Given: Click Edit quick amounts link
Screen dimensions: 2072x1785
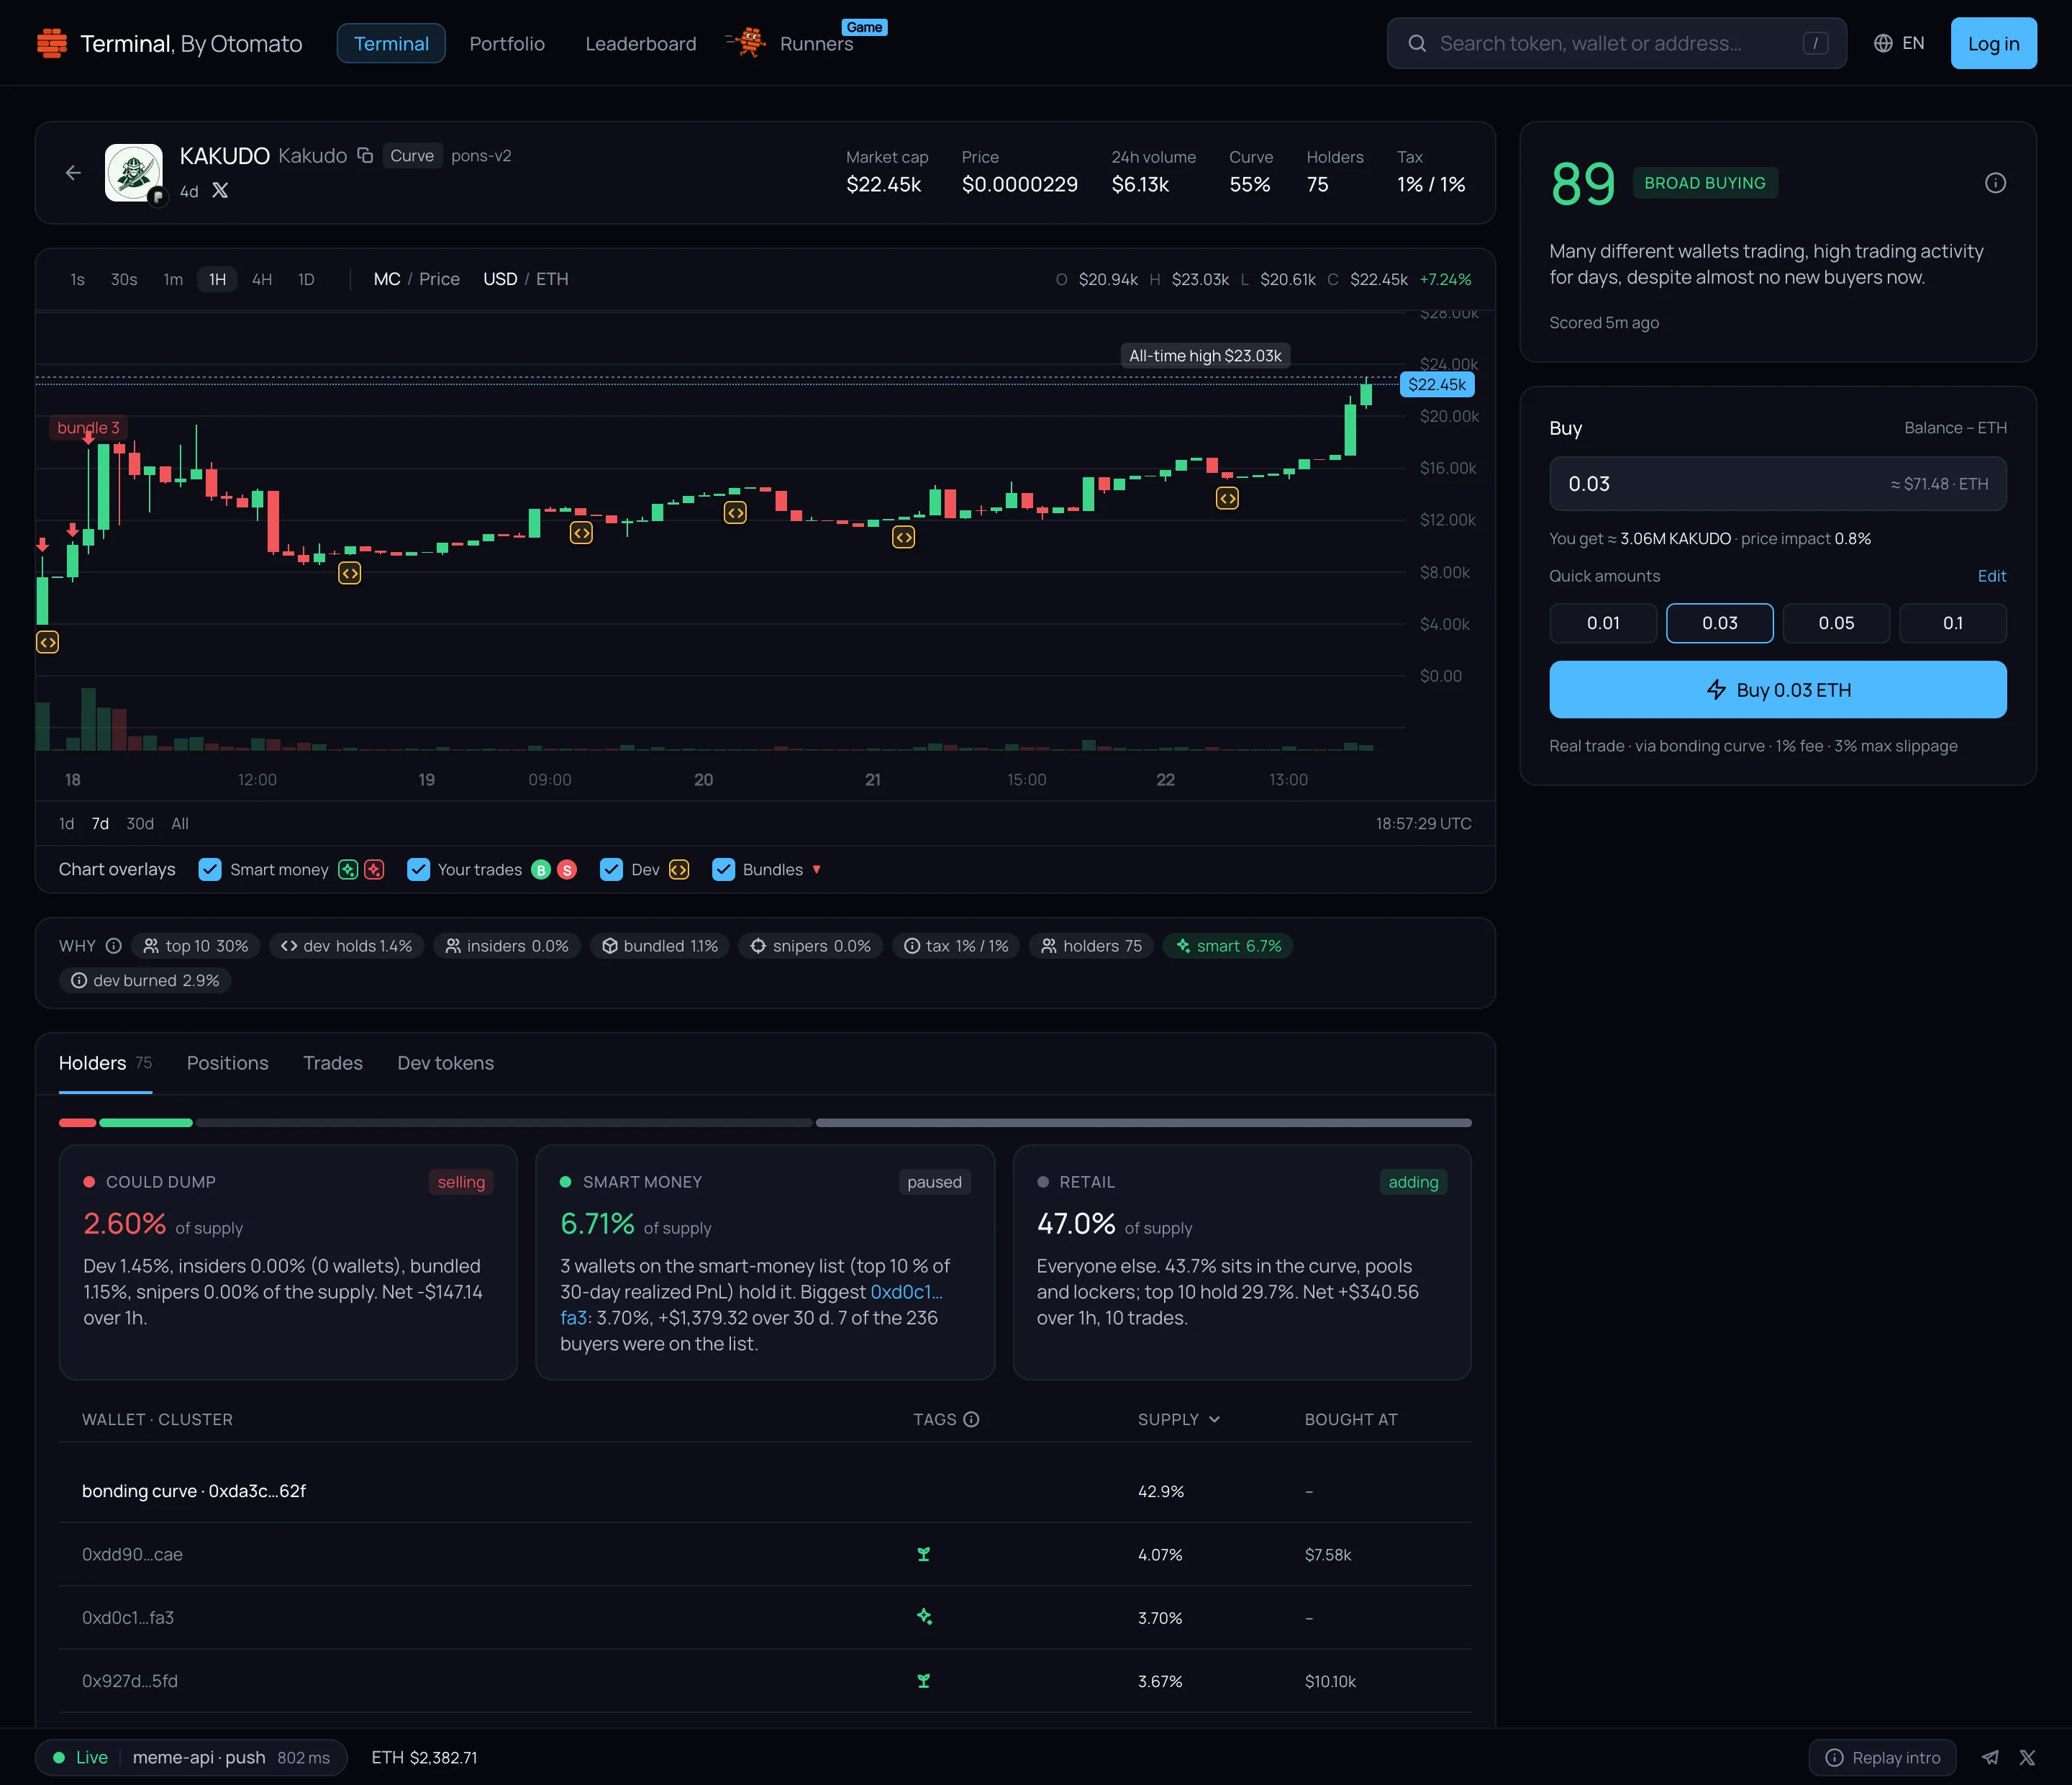Looking at the screenshot, I should [1991, 575].
